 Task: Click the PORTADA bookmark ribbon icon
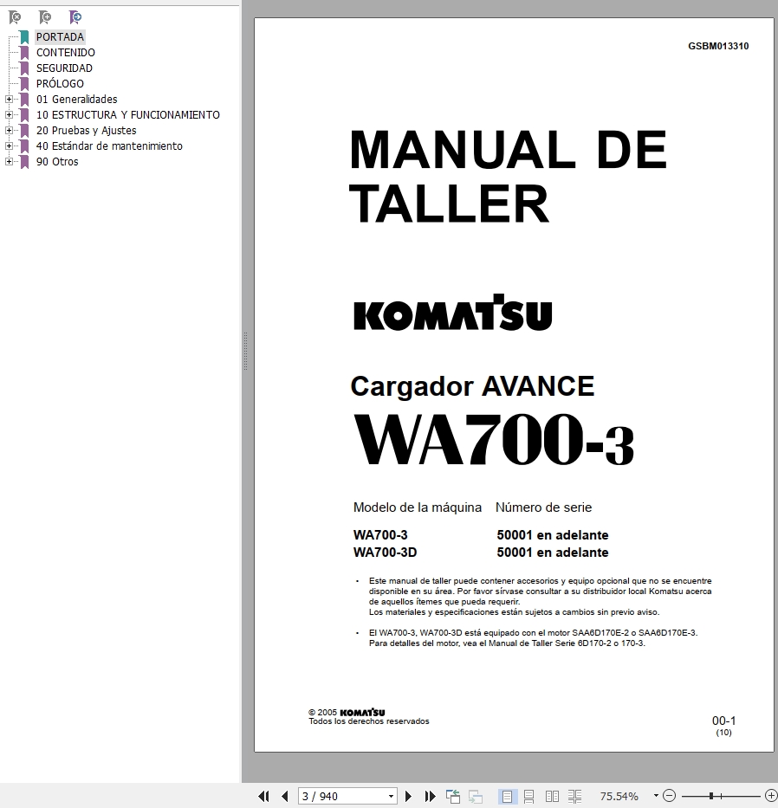(x=24, y=37)
